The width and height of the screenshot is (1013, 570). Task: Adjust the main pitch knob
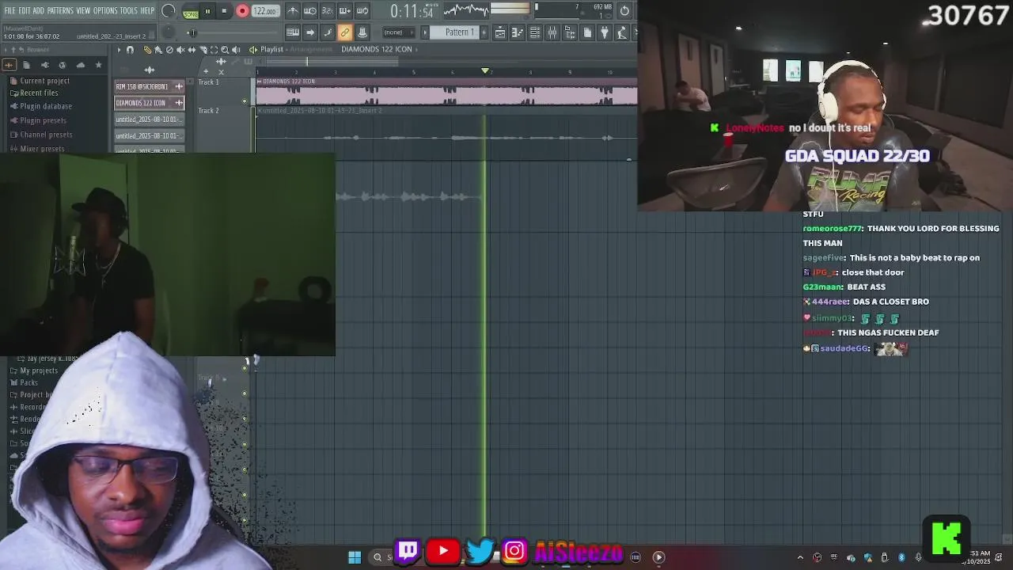[168, 32]
